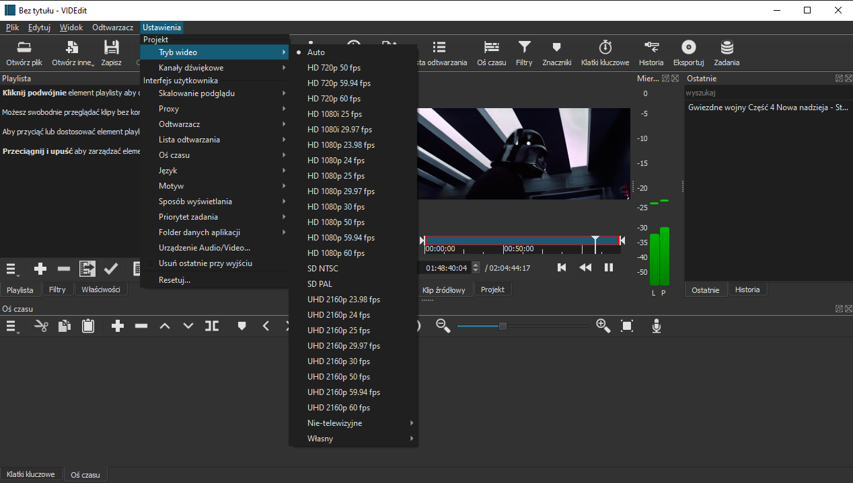Expand the Proxy submenu
The image size is (853, 483).
coord(214,109)
